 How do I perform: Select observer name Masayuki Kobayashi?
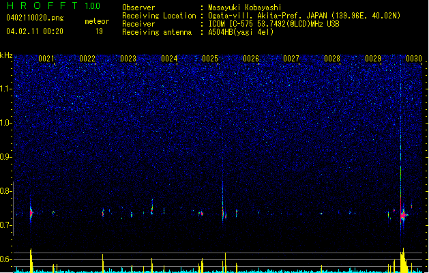[245, 8]
